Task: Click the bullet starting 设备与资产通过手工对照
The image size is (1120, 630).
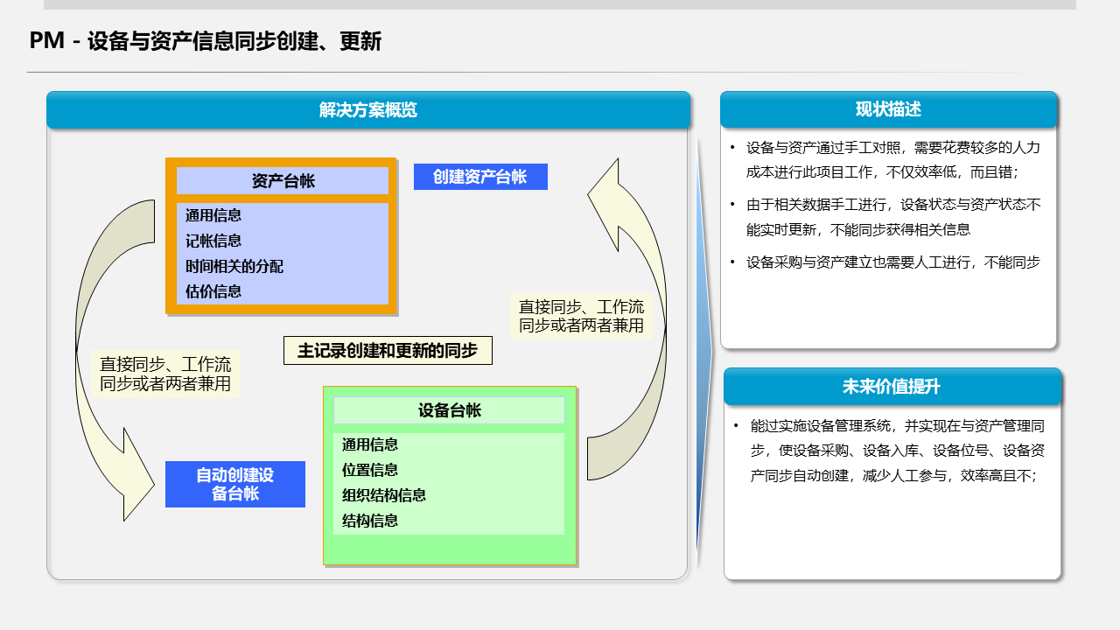Action: [x=892, y=160]
